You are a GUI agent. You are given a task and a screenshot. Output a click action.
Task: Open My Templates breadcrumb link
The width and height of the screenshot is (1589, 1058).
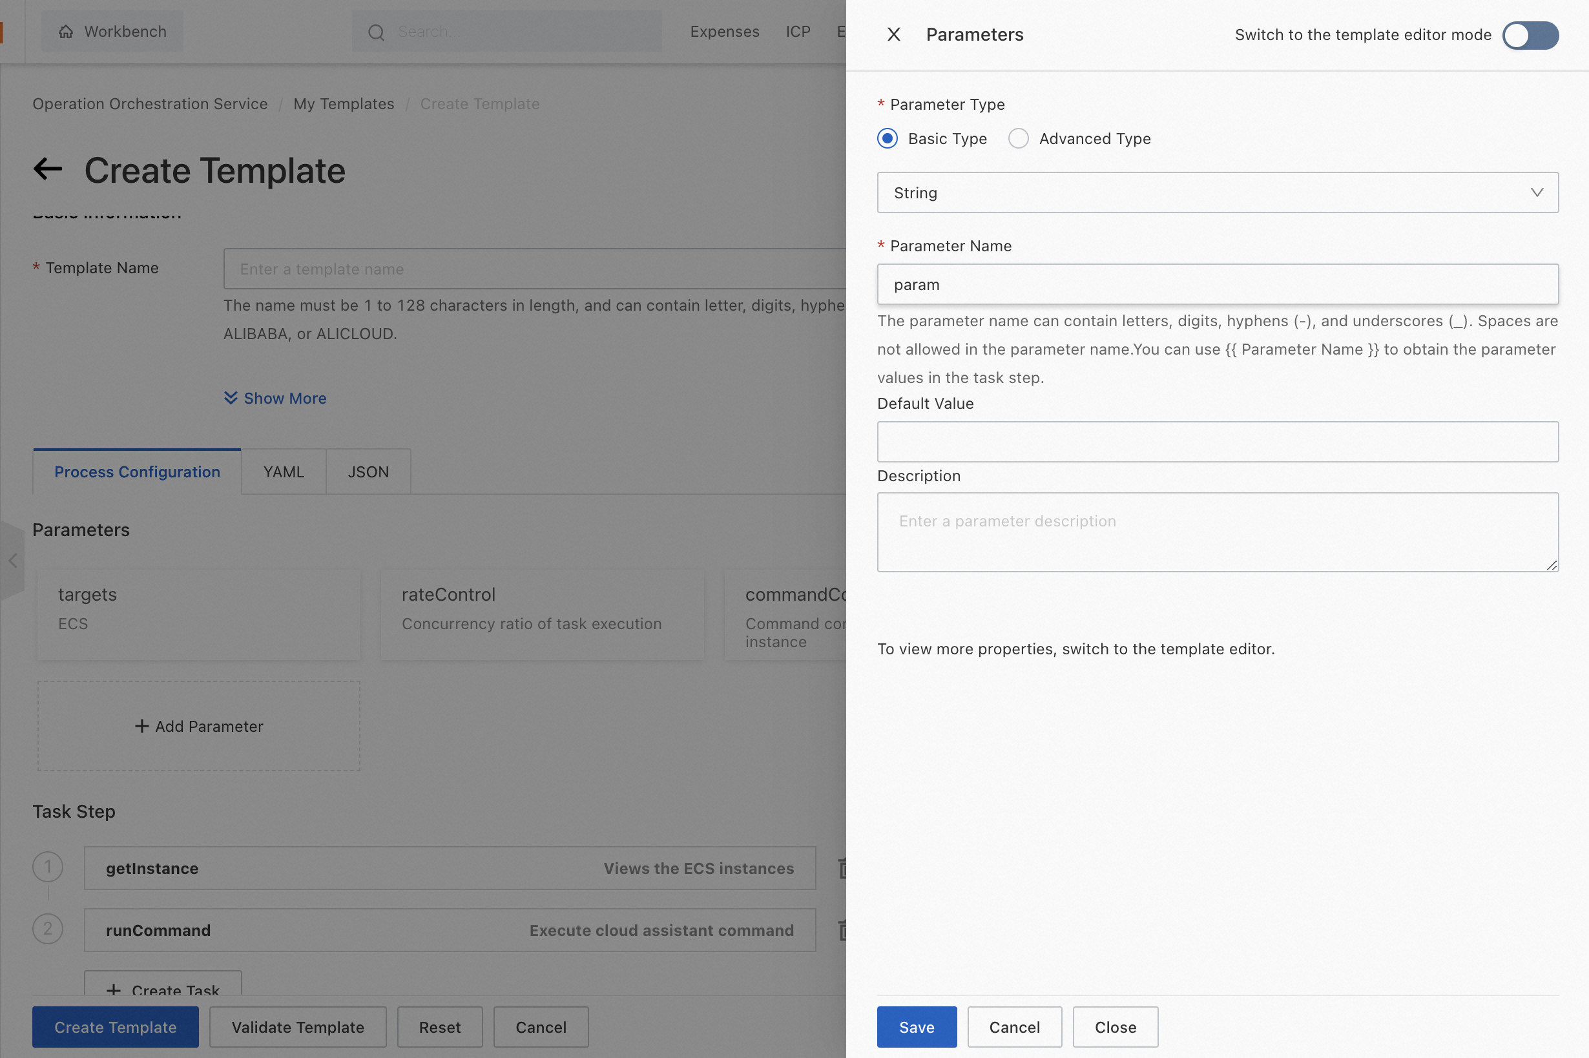[344, 104]
